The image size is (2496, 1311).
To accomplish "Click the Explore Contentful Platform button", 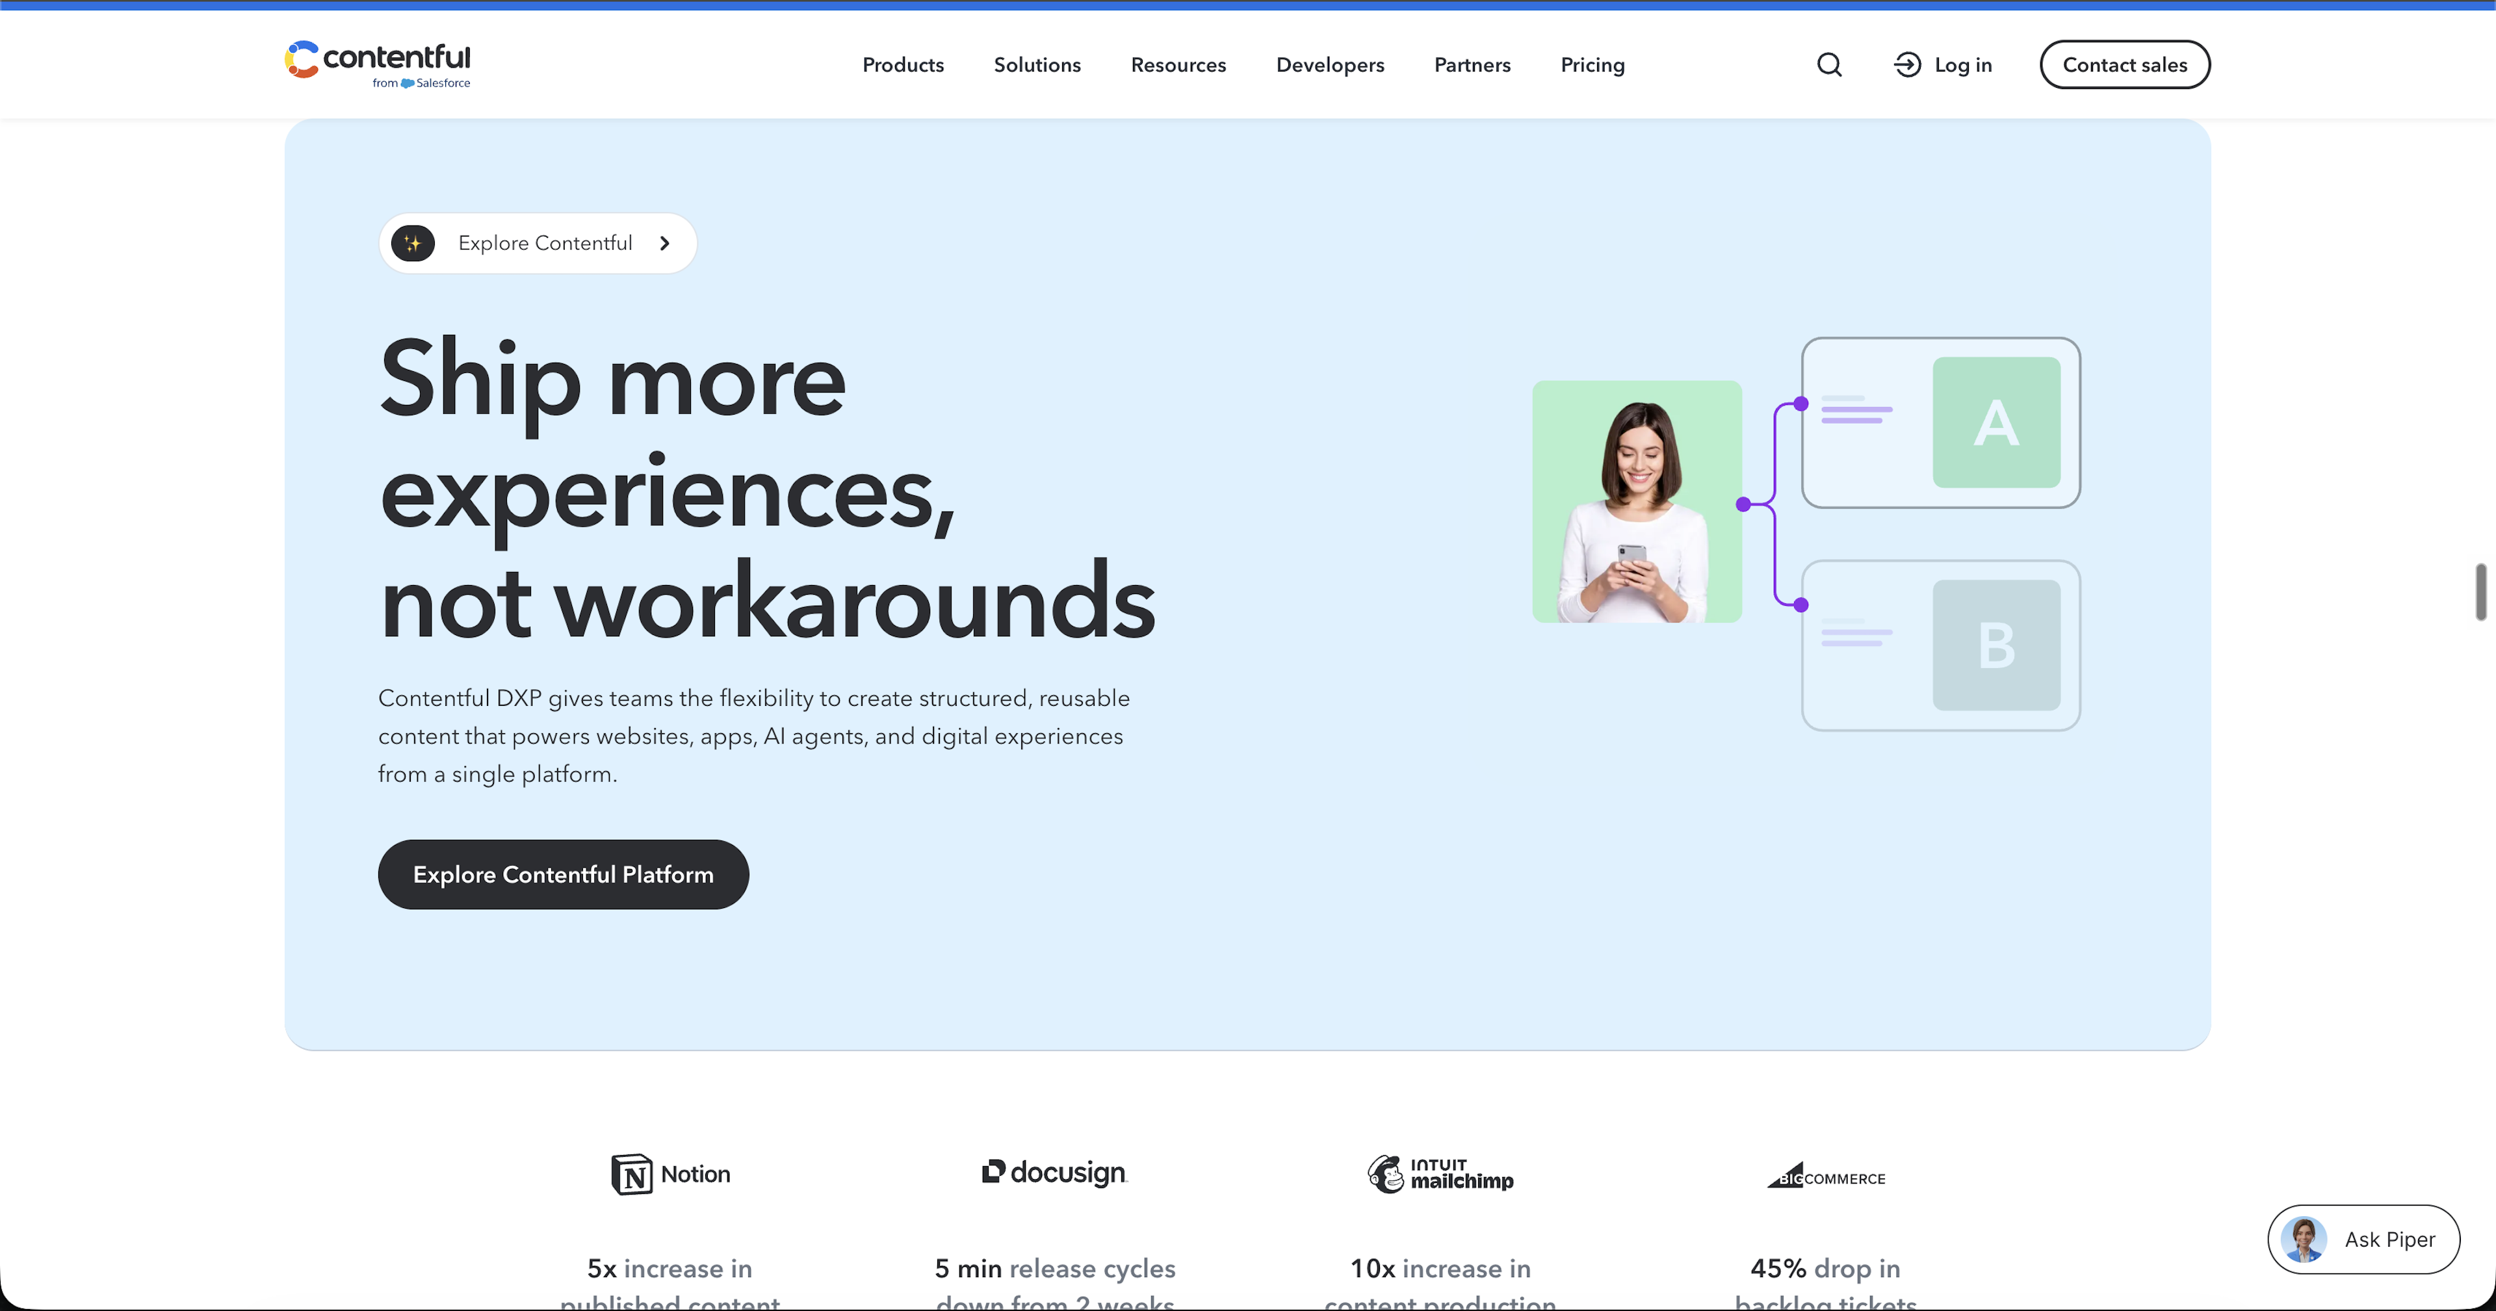I will 563,874.
